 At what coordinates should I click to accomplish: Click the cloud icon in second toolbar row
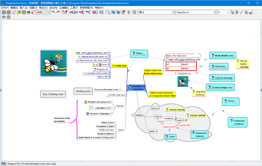click(x=3, y=17)
